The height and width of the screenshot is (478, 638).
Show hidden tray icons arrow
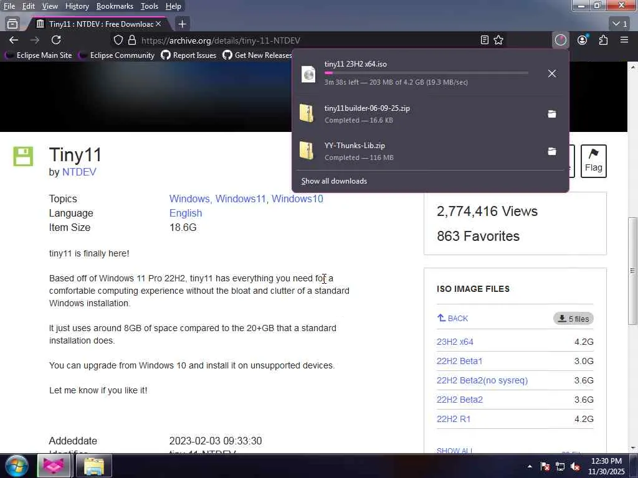pos(530,466)
